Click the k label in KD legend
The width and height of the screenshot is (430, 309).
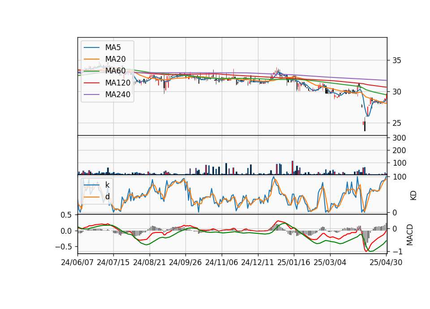(107, 185)
